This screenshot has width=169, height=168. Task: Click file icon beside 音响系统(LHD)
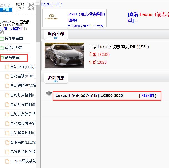pyautogui.click(x=7, y=142)
